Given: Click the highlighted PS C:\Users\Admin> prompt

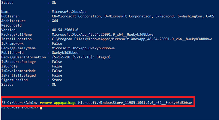Looking at the screenshot, I should 20,103.
